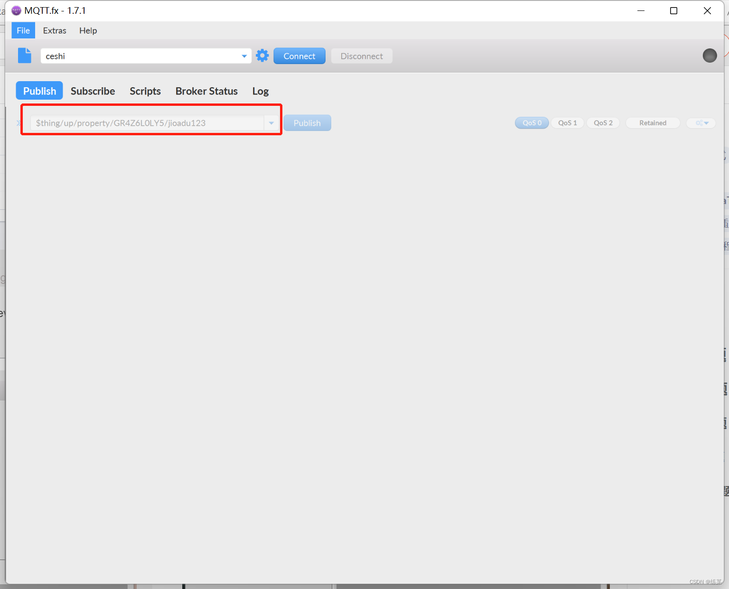Select QoS 1 level

tap(568, 123)
